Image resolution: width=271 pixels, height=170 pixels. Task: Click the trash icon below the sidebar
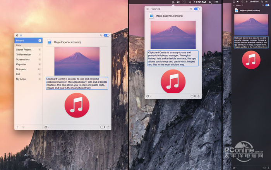23,127
